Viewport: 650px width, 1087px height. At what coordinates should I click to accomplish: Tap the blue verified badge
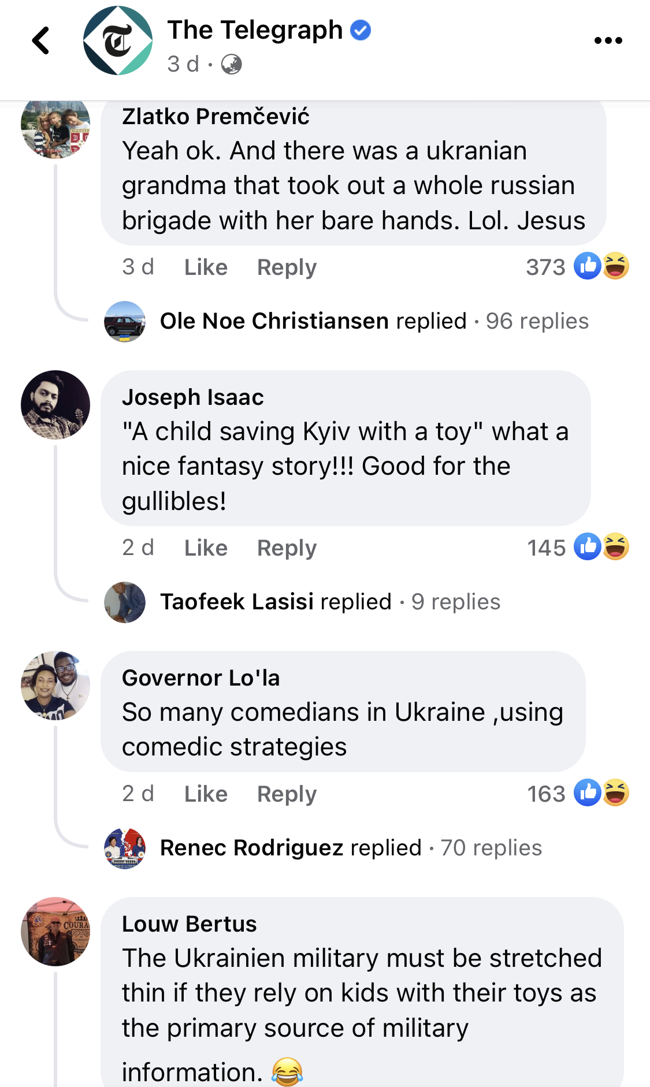click(361, 30)
